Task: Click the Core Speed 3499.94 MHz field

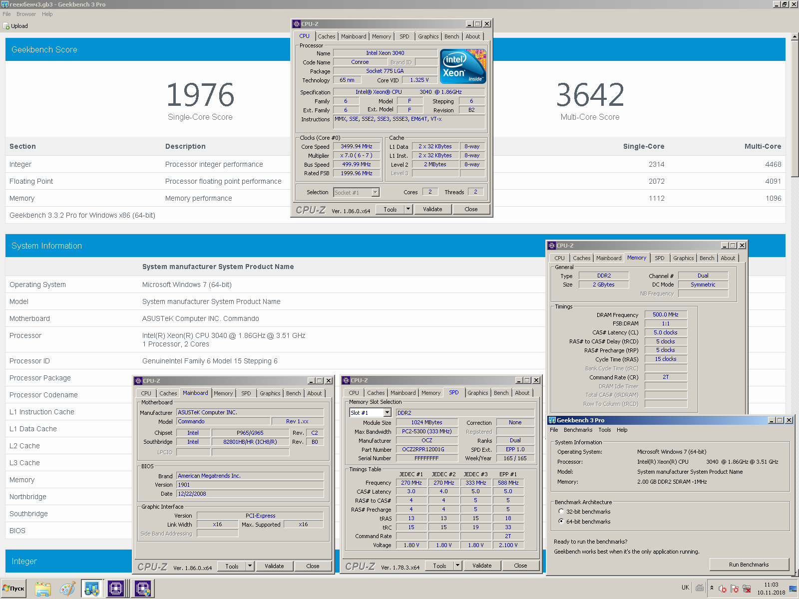Action: coord(357,146)
